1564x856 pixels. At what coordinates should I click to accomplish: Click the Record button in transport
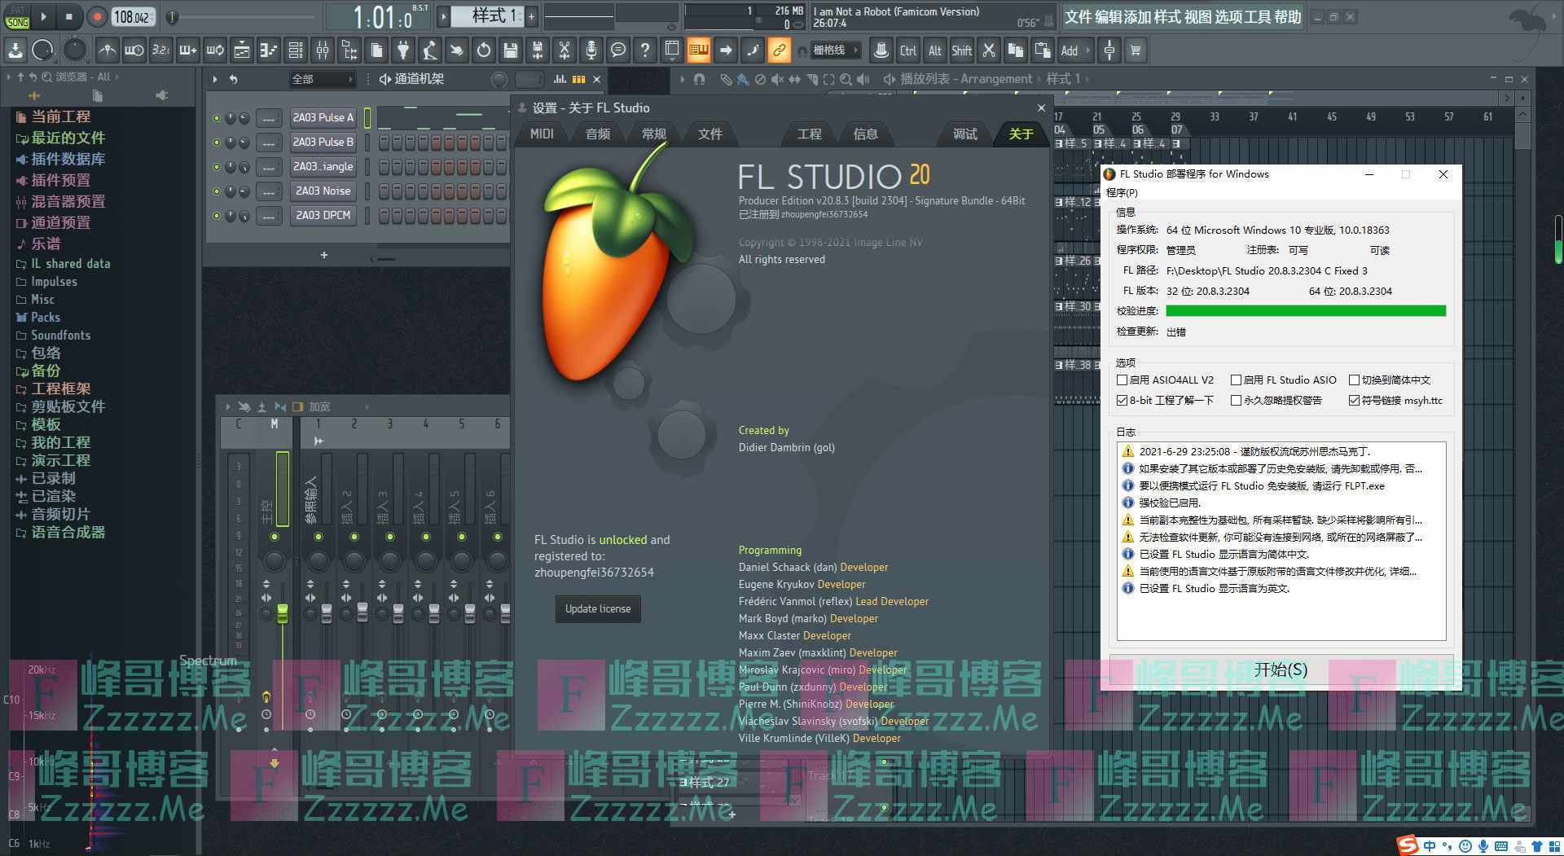tap(97, 16)
